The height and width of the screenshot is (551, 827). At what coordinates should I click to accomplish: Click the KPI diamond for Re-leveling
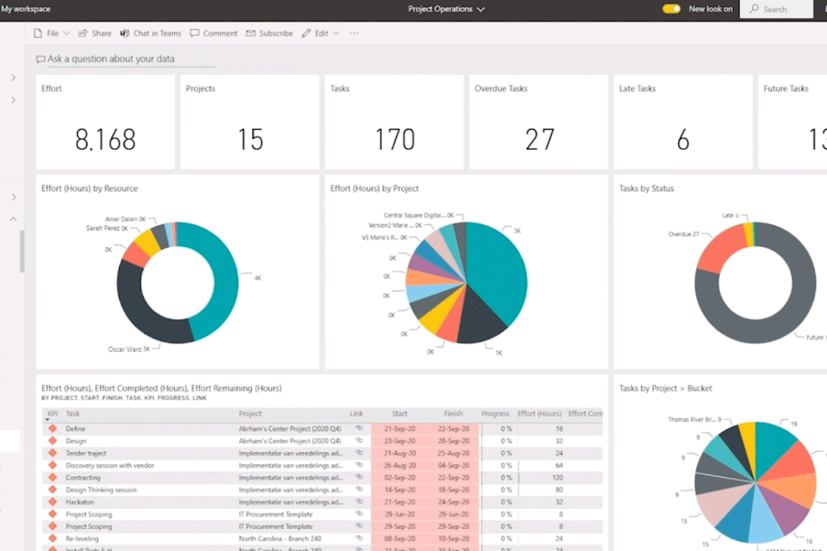point(53,539)
